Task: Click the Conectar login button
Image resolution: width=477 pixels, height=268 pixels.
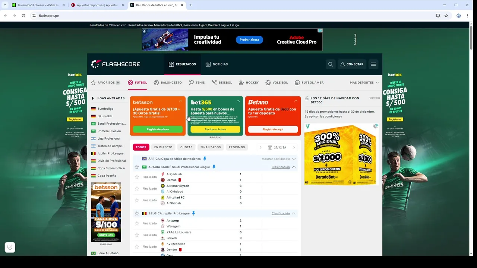Action: 352,64
